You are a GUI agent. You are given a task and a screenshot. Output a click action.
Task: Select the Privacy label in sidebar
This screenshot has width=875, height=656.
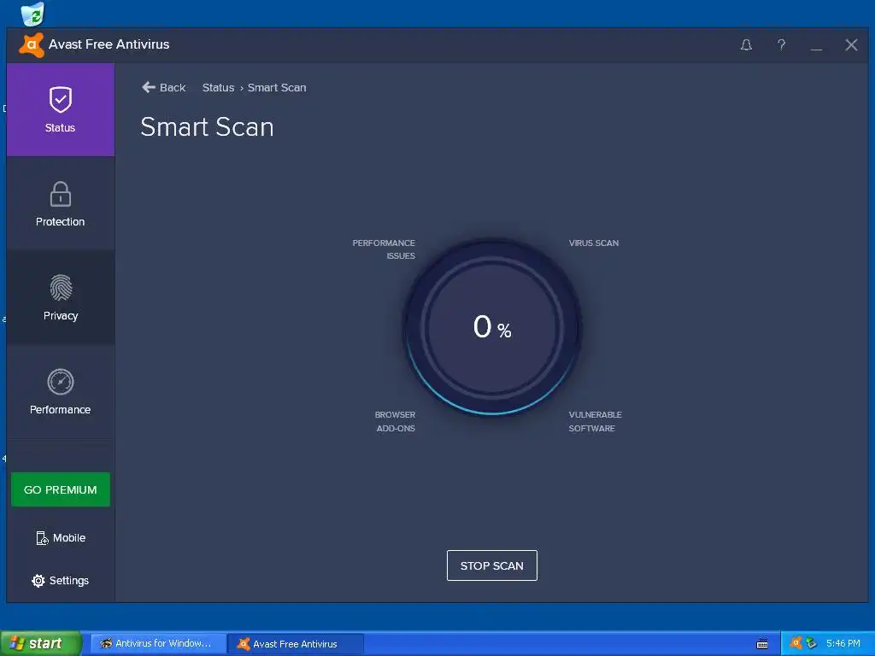click(61, 316)
